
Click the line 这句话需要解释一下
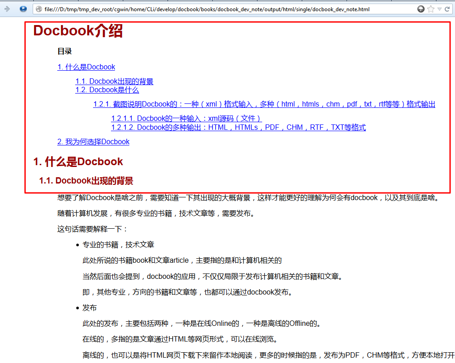[x=93, y=229]
